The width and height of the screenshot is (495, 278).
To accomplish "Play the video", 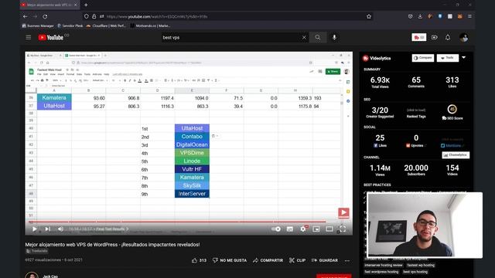I will [x=34, y=229].
